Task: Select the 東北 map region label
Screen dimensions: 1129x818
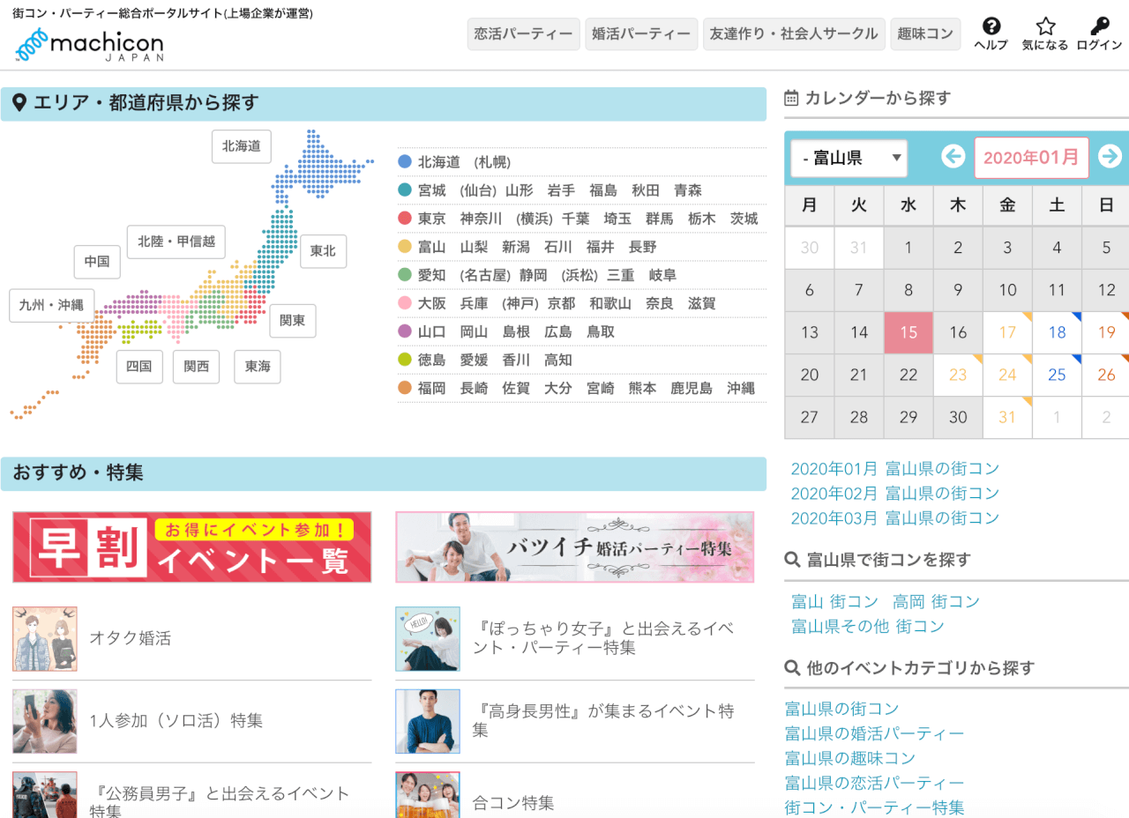Action: click(323, 251)
